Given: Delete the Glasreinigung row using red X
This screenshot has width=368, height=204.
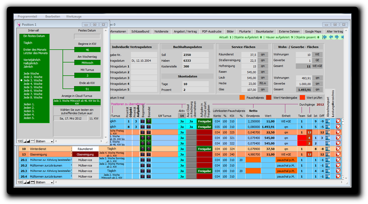Looking at the screenshot, I should 338,154.
